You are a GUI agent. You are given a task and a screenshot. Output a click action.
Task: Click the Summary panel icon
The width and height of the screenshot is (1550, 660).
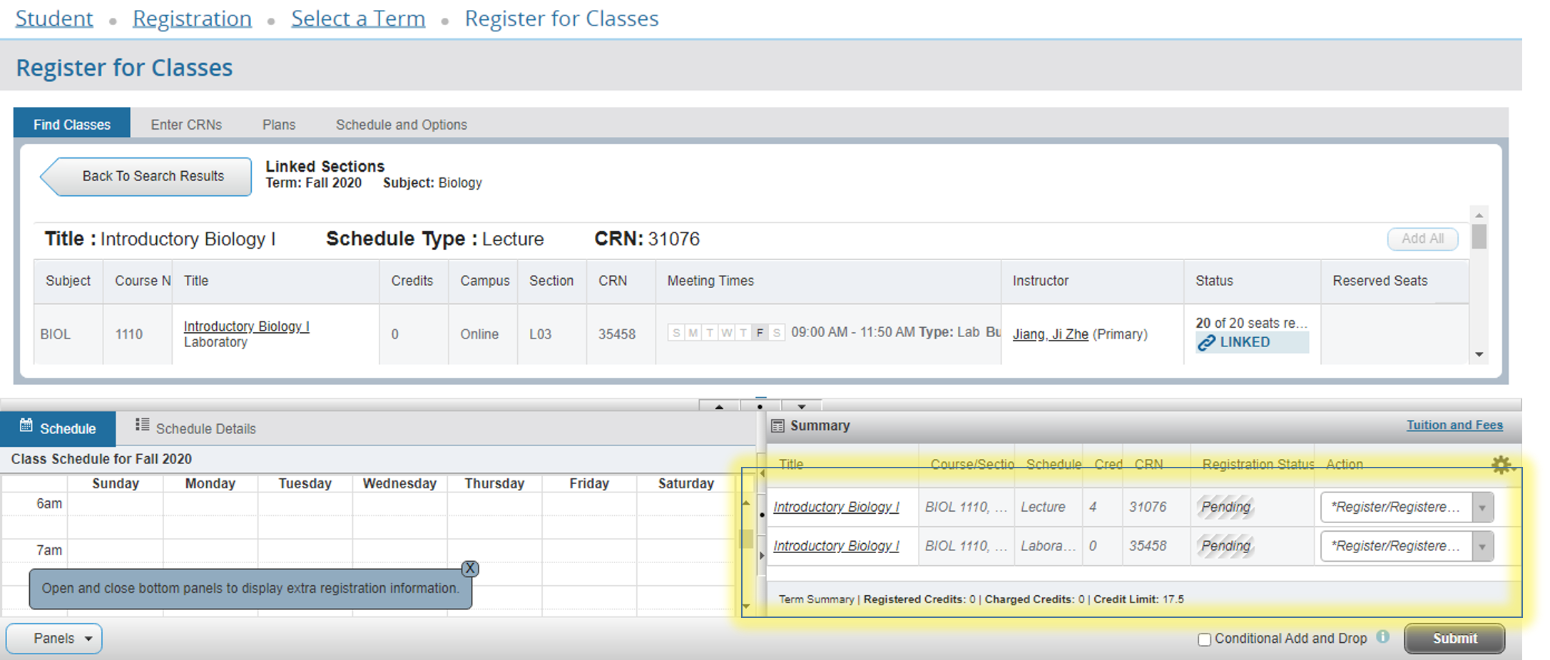point(777,426)
